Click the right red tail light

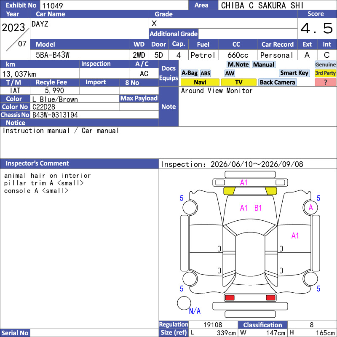pos(270,298)
